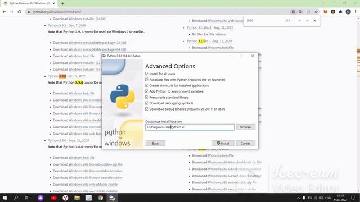Click the padlock site info icon

coord(29,12)
